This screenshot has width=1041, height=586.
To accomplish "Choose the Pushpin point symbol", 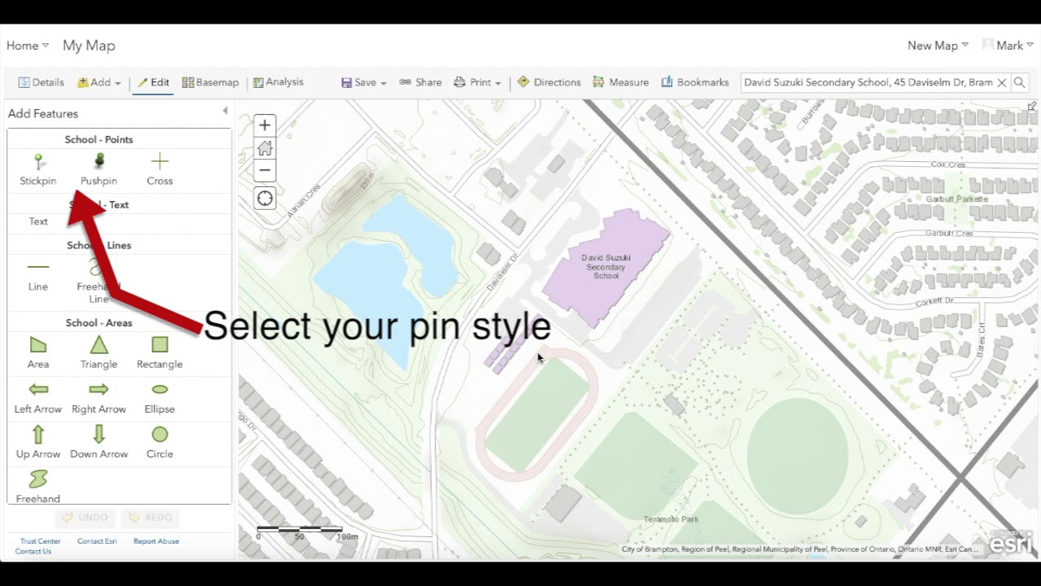I will click(98, 169).
